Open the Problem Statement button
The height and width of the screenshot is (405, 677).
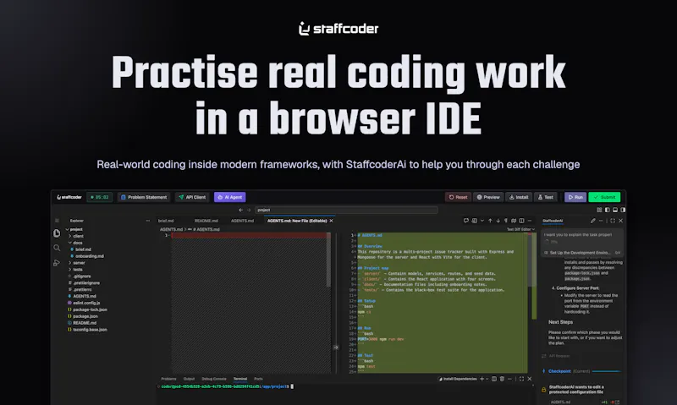(144, 197)
